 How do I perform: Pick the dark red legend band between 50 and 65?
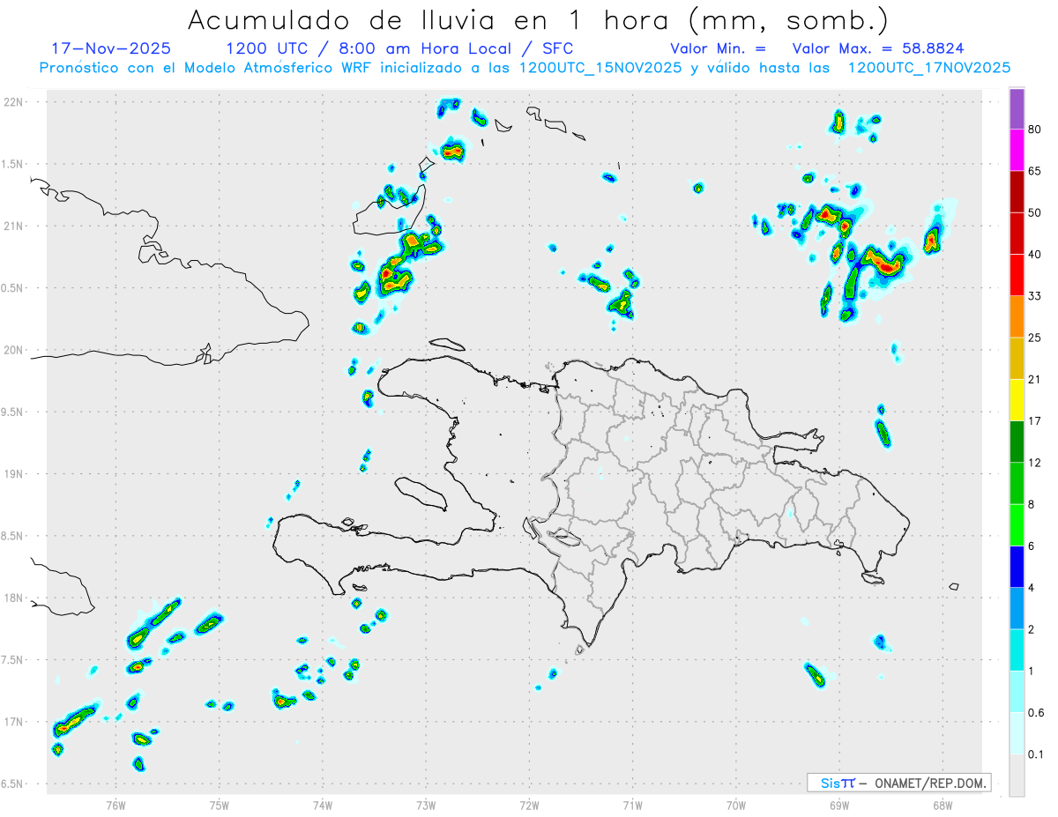tap(1017, 191)
